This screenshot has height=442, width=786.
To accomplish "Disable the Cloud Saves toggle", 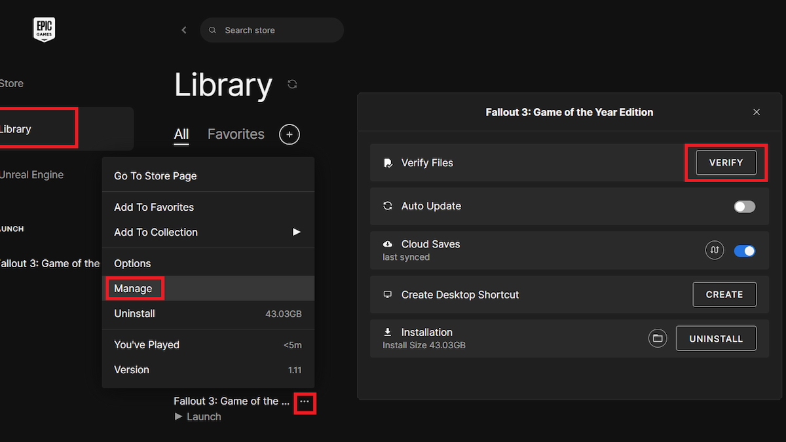I will (744, 251).
